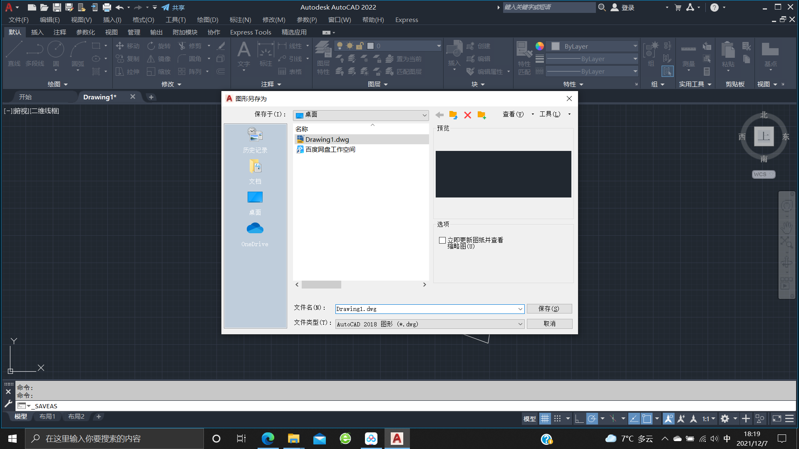The width and height of the screenshot is (799, 449).
Task: Click the clean screen icon in the status bar
Action: 777,419
